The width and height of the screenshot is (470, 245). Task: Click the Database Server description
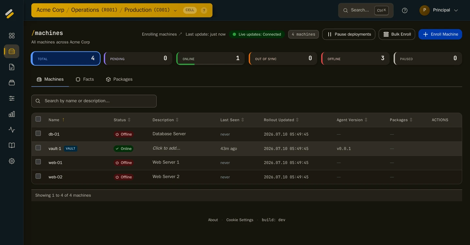(x=169, y=134)
